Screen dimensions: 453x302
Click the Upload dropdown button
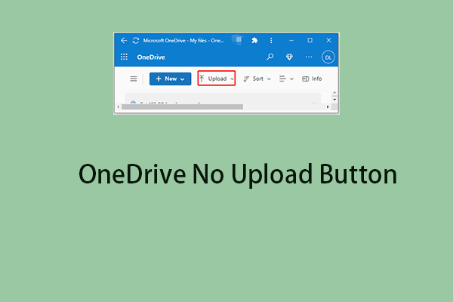pyautogui.click(x=217, y=79)
